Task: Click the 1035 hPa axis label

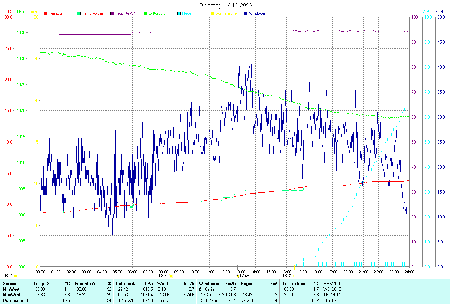Action: pos(21,33)
